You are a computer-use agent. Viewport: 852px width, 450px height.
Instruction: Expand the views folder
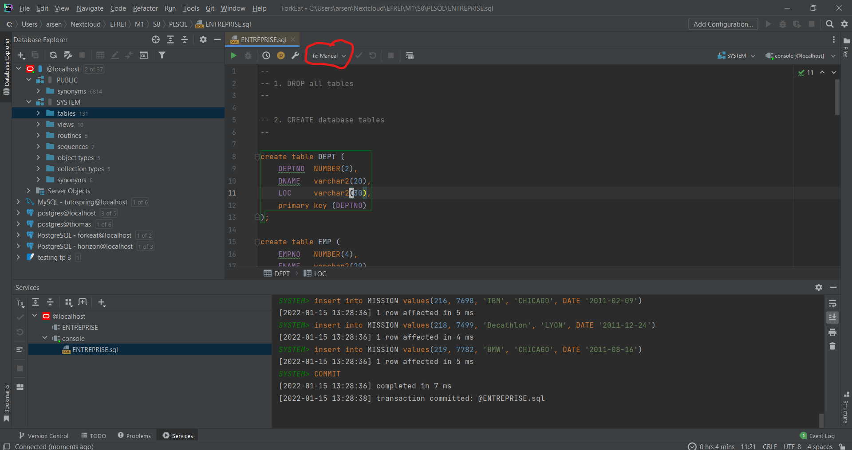[x=38, y=124]
